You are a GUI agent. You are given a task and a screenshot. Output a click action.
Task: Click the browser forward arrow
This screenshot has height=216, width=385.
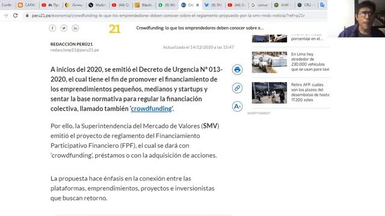pyautogui.click(x=5, y=16)
